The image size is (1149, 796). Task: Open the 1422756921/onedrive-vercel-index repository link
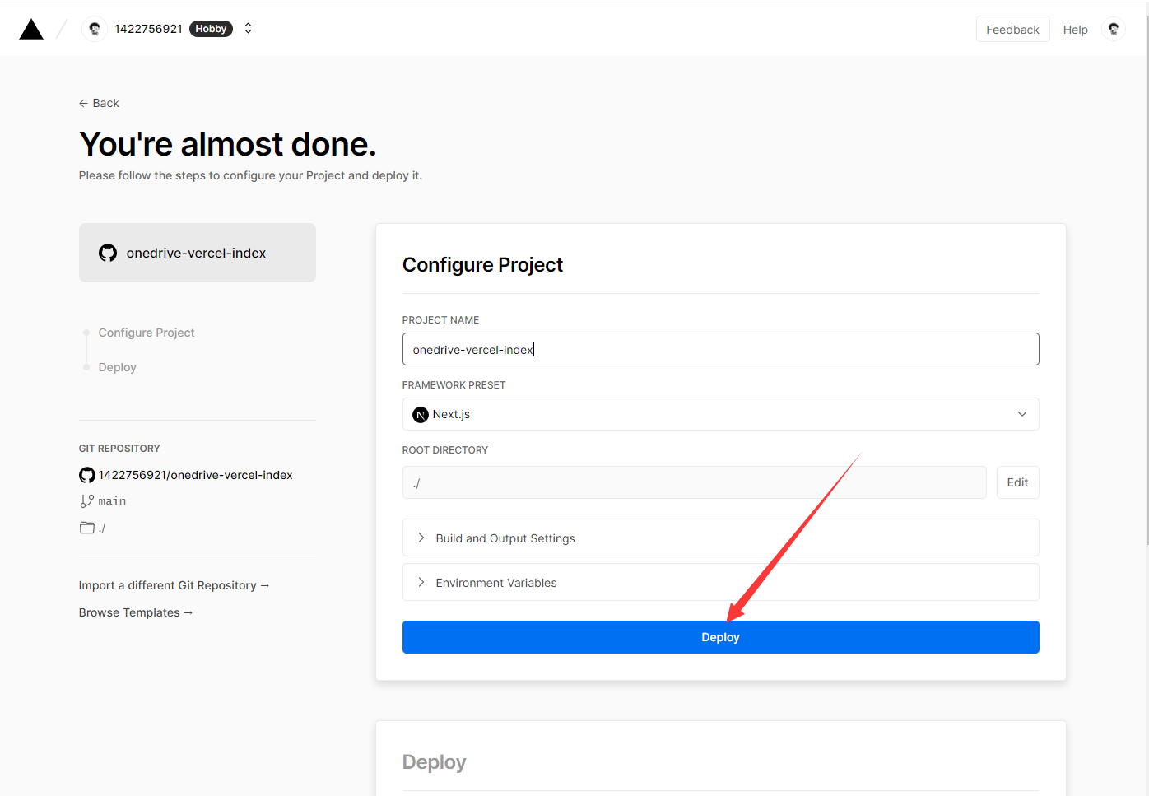[195, 475]
